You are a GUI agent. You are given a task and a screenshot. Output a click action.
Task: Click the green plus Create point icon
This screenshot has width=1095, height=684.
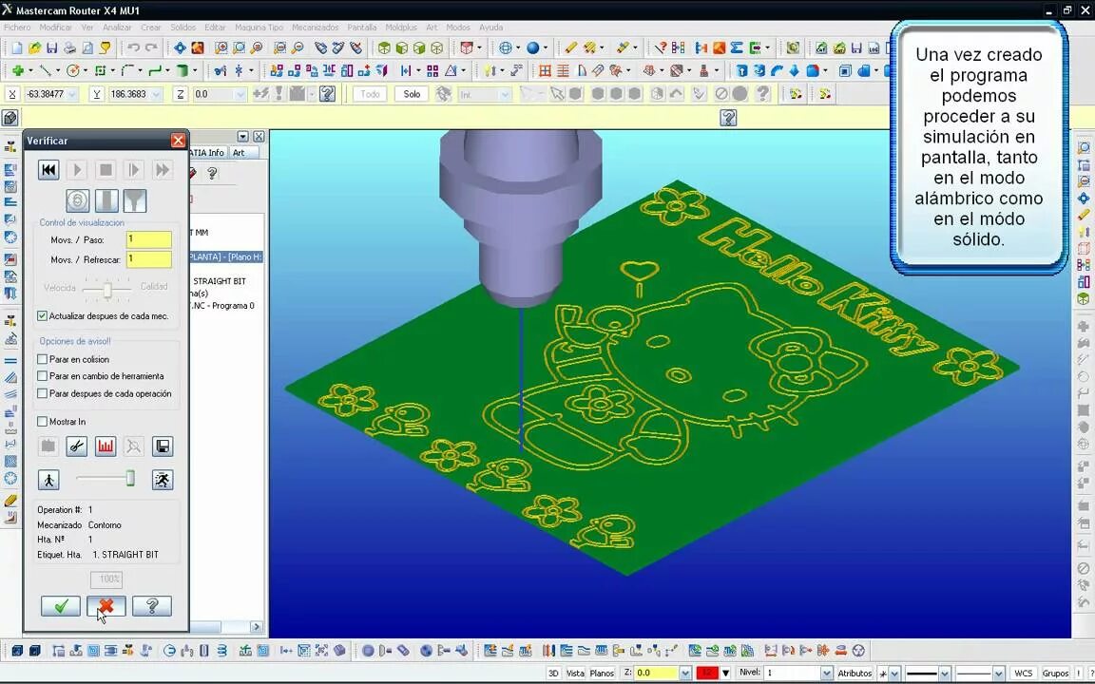[18, 70]
